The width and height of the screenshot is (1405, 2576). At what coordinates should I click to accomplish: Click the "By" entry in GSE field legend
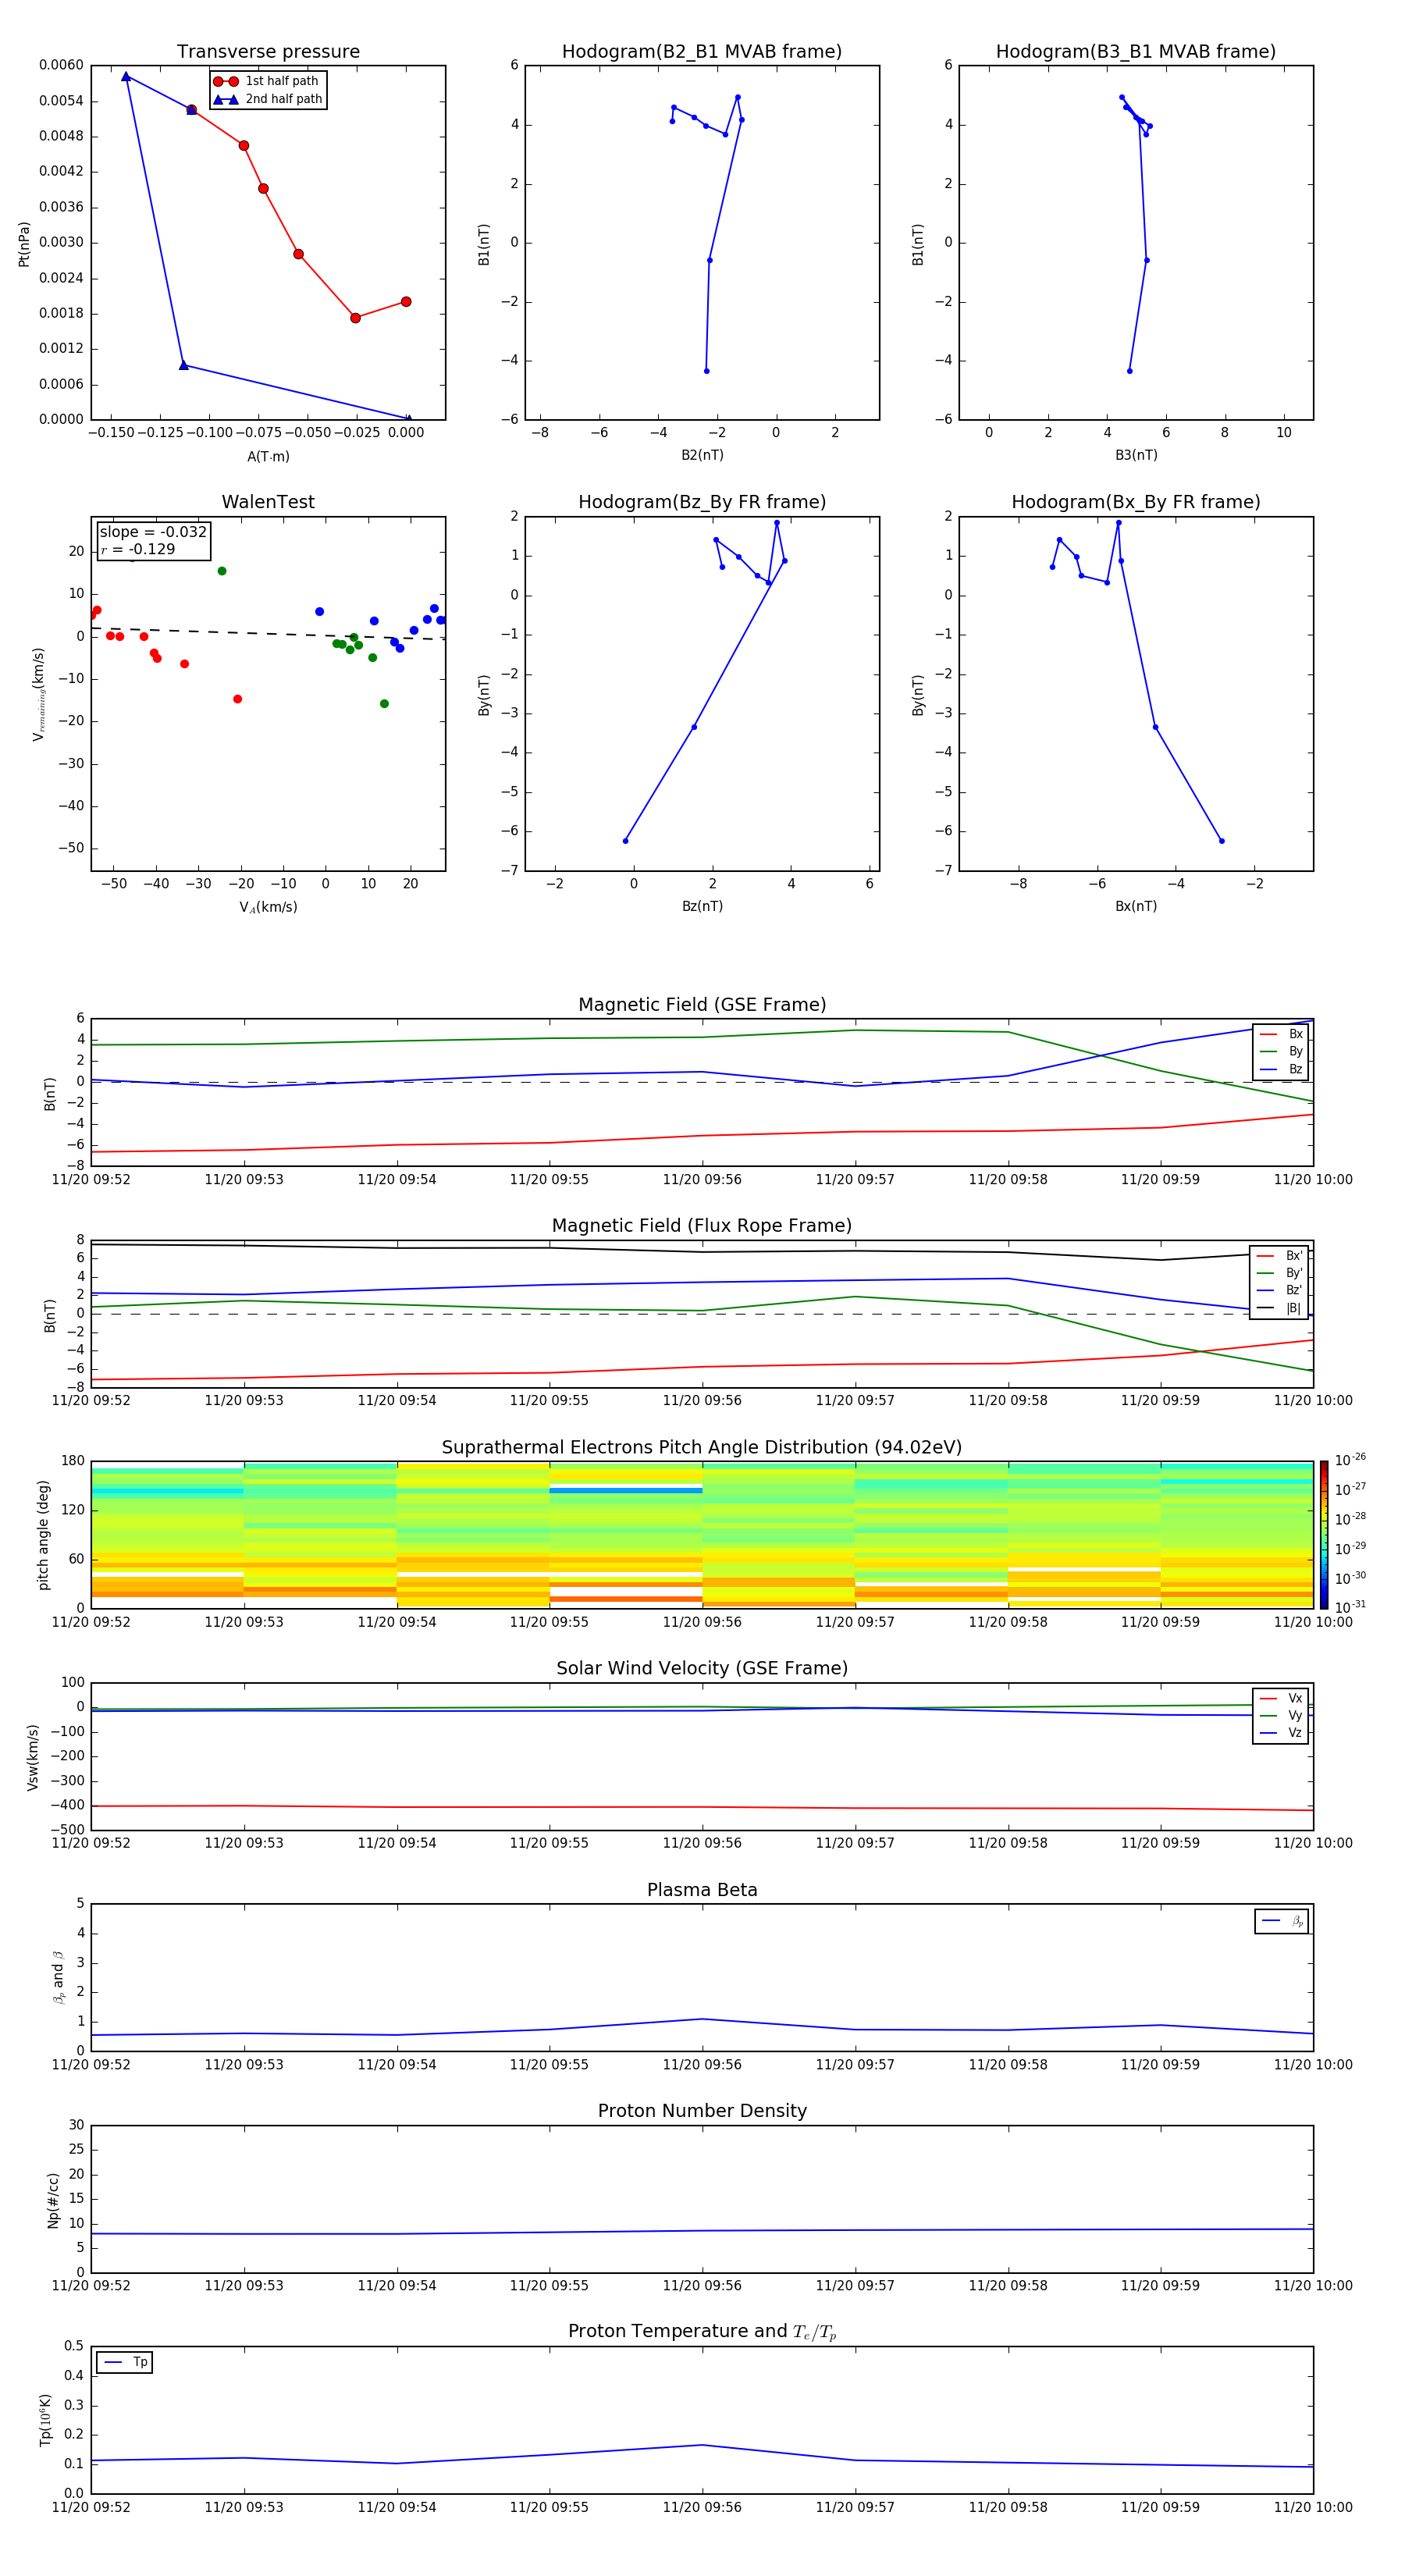1281,1051
